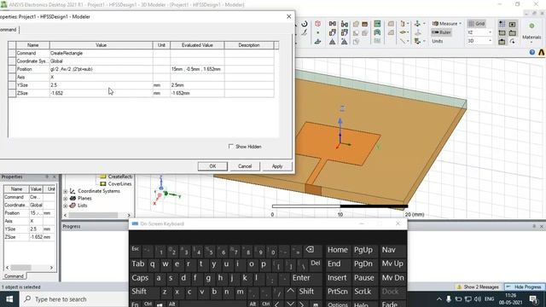Viewport: 546px width, 307px height.
Task: Click the right arrow of Properties panel scrollbar
Action: (x=51, y=267)
